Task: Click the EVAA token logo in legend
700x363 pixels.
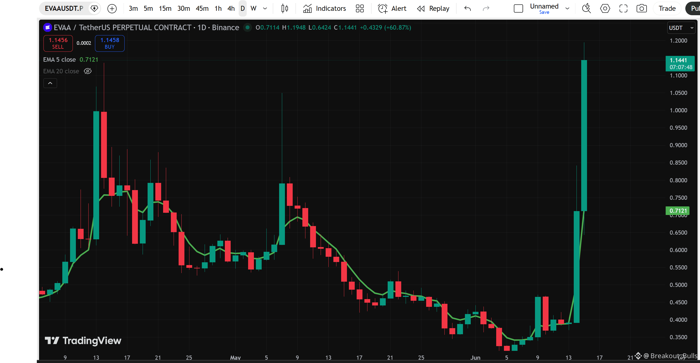Action: click(48, 28)
